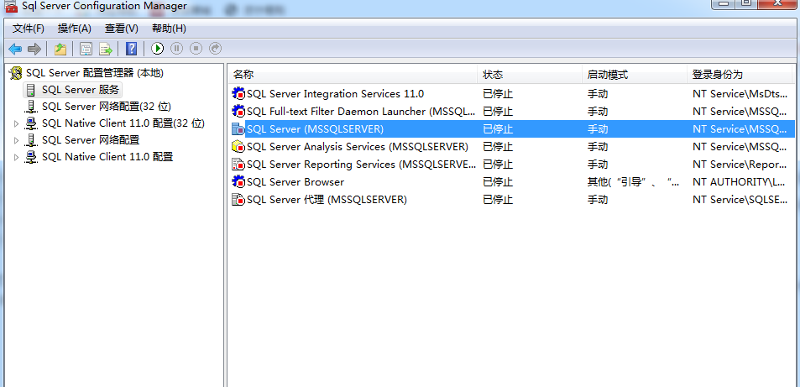Click the SQL Server 服务 node icon

(31, 91)
